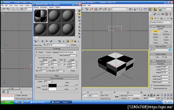Image resolution: width=174 pixels, height=110 pixels.
Task: Expand the Keyboard Entry rollout
Action: point(161,61)
